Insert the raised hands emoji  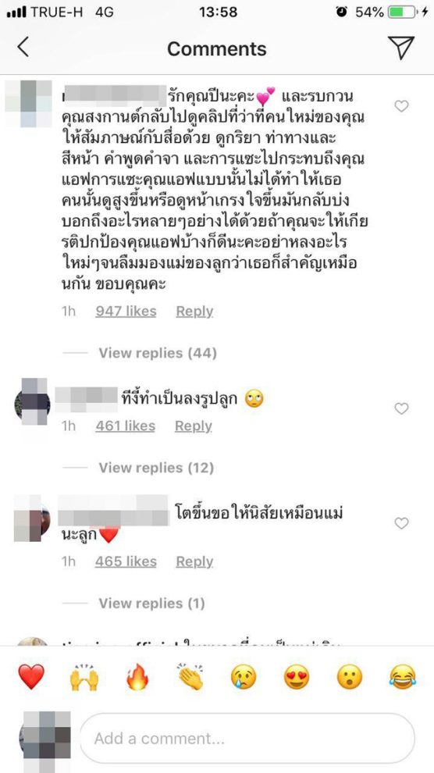[84, 676]
